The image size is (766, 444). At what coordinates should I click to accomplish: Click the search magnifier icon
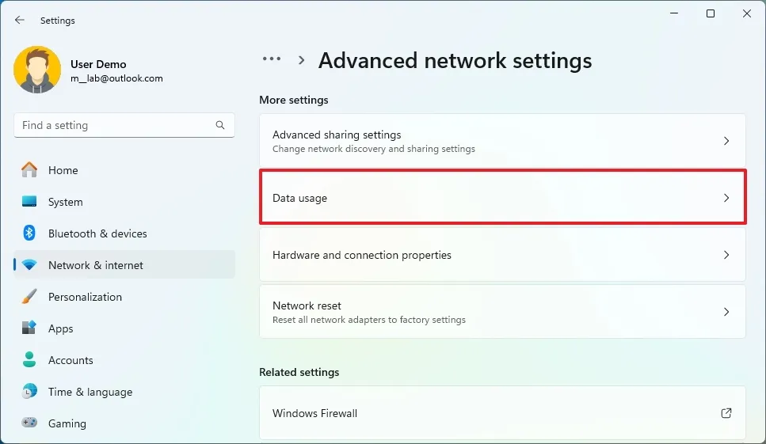pos(220,125)
